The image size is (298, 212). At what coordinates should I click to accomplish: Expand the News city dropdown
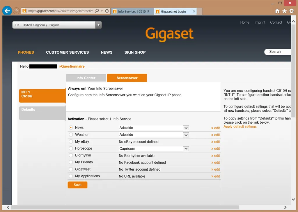[186, 128]
